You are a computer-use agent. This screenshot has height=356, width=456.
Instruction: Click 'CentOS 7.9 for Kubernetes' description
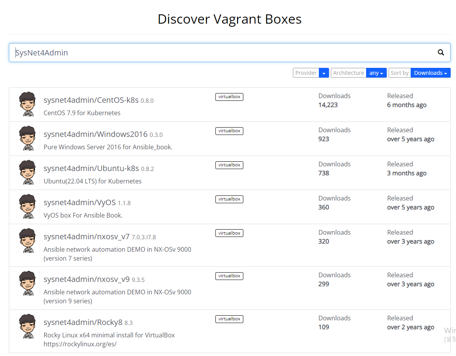(82, 113)
